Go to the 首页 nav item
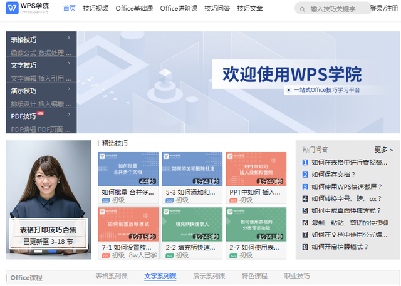This screenshot has height=286, width=401. [x=70, y=8]
